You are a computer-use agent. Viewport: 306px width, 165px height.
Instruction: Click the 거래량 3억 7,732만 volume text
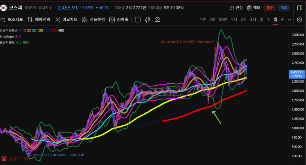[x=130, y=8]
